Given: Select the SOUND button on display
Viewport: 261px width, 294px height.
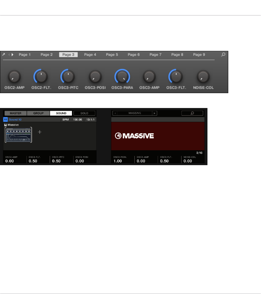Looking at the screenshot, I should coord(61,113).
